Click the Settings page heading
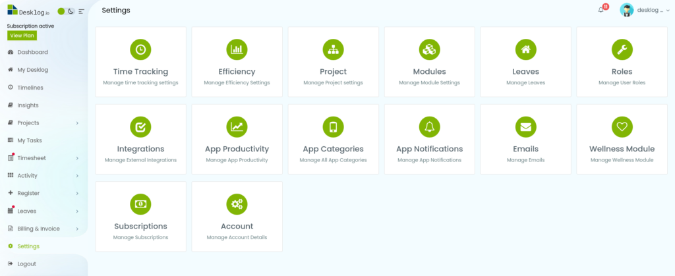Image resolution: width=675 pixels, height=276 pixels. [x=116, y=11]
